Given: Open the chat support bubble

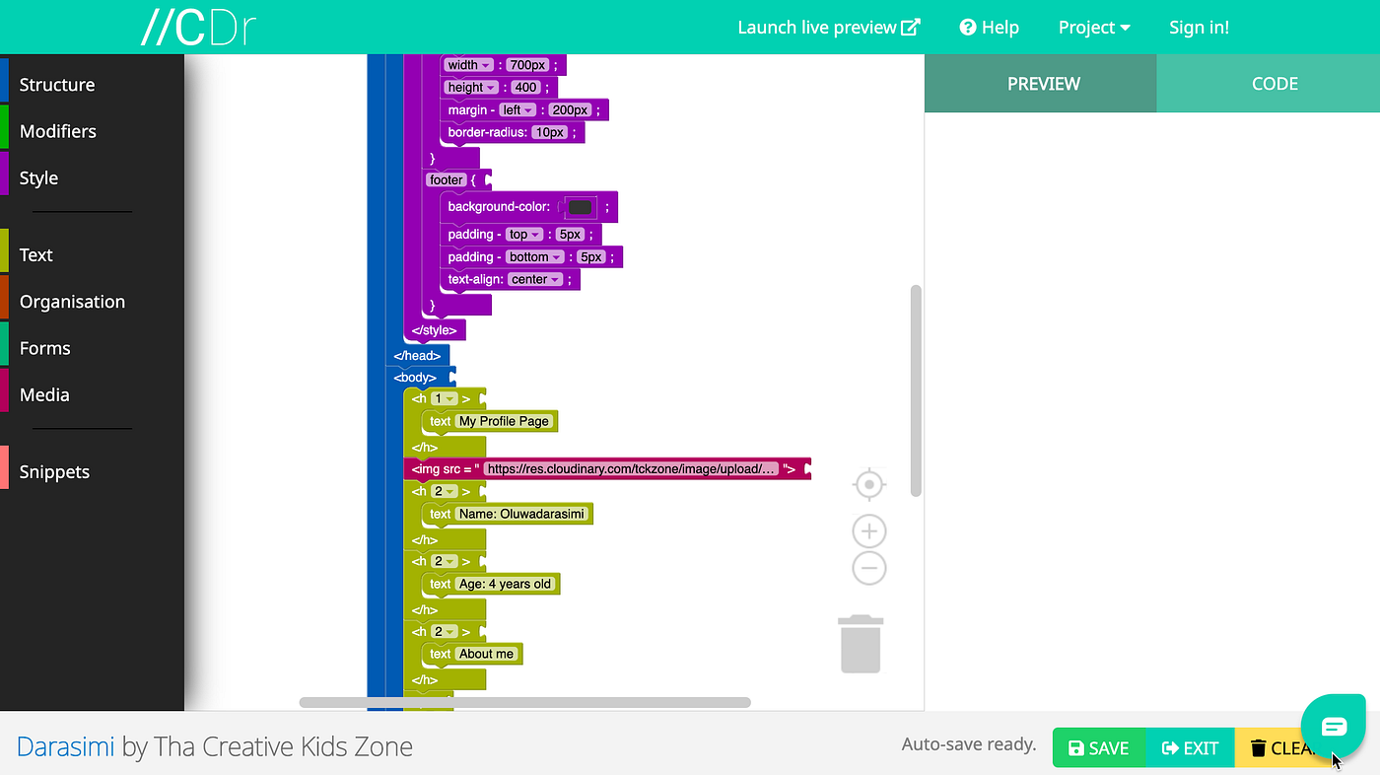Looking at the screenshot, I should (x=1333, y=726).
